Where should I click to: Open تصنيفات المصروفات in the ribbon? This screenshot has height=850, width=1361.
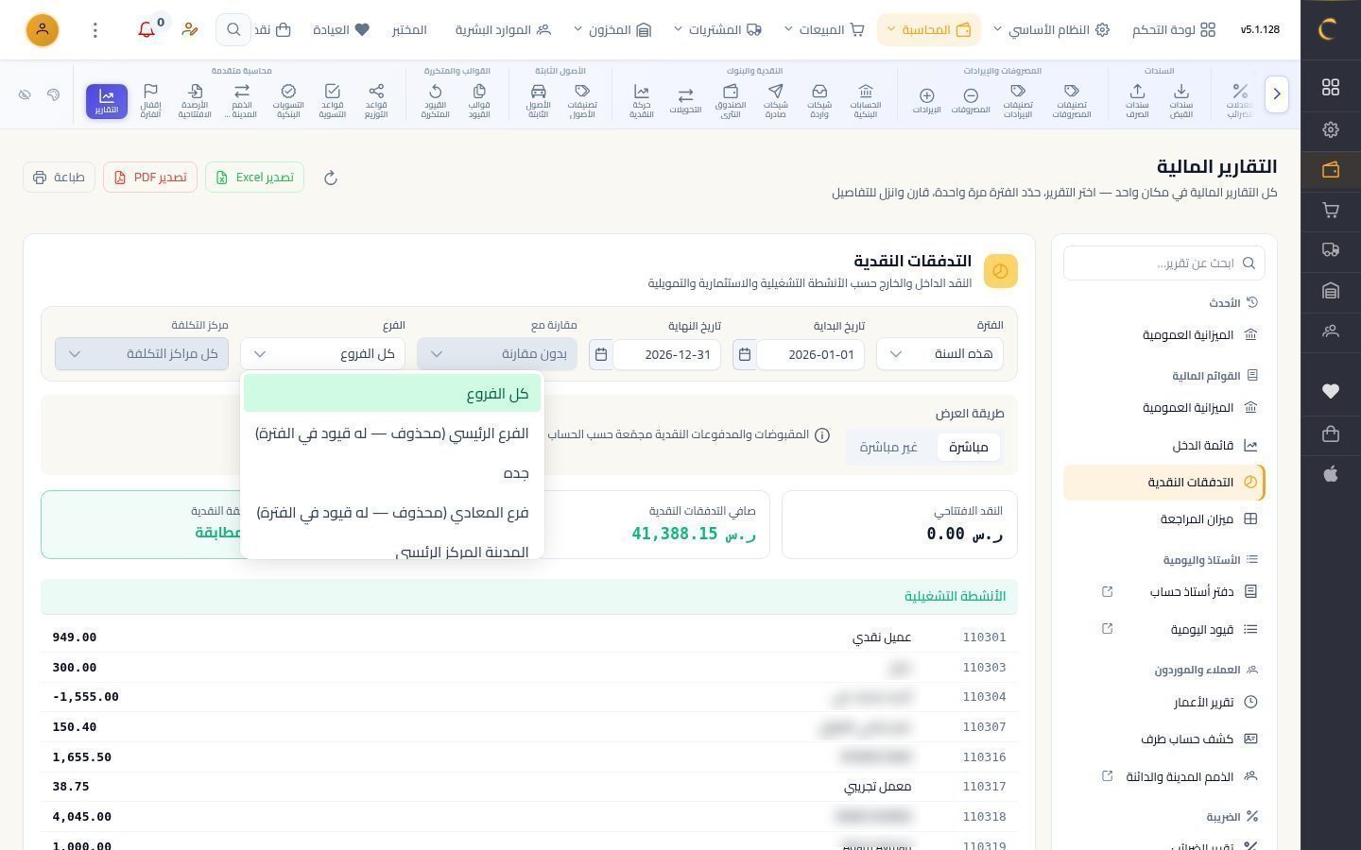click(x=1071, y=100)
